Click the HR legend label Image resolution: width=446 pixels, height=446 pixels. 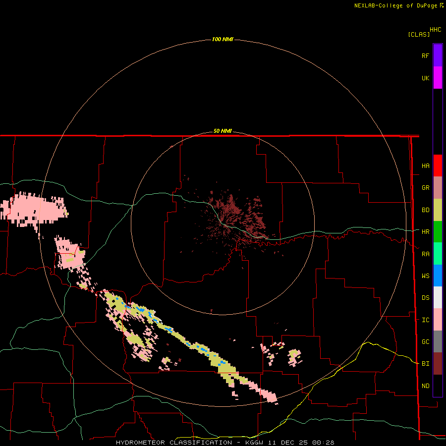[x=425, y=231]
